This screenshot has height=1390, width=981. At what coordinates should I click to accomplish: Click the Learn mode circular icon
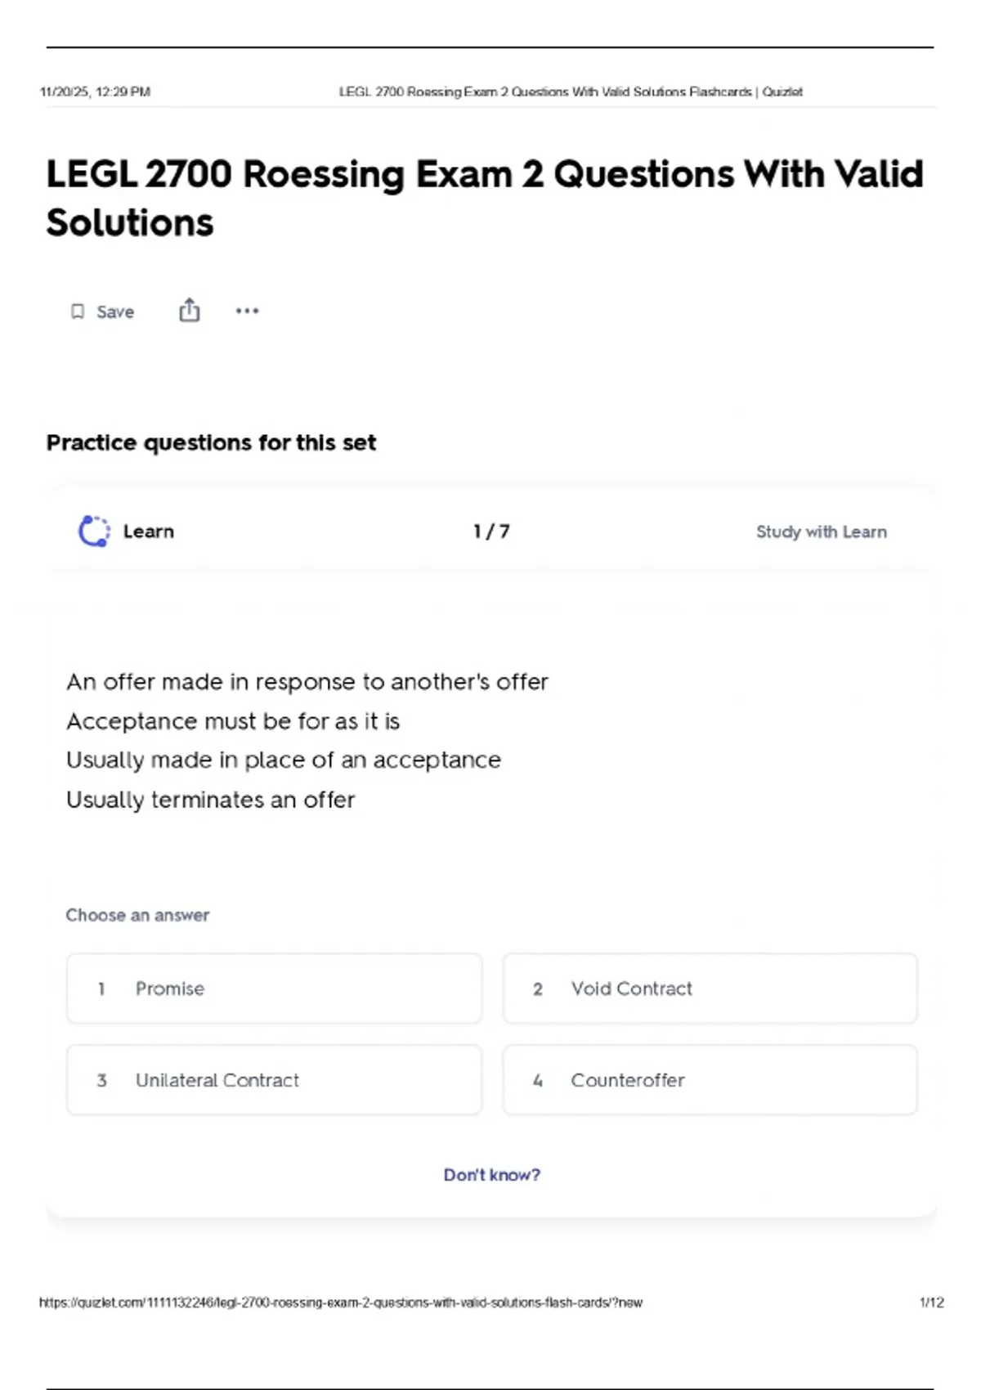94,531
